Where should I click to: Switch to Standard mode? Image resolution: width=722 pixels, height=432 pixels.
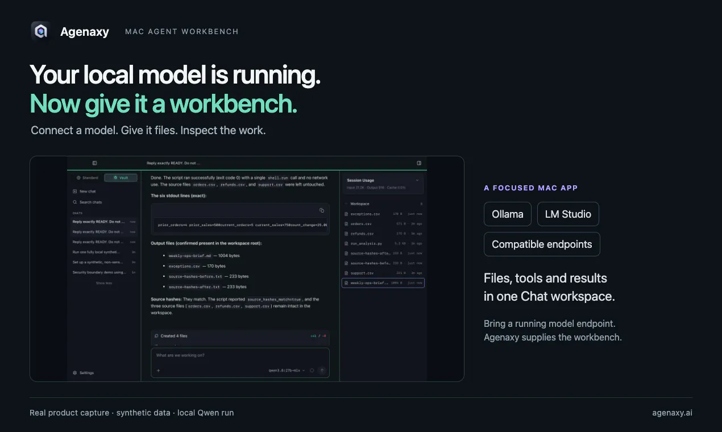(87, 178)
